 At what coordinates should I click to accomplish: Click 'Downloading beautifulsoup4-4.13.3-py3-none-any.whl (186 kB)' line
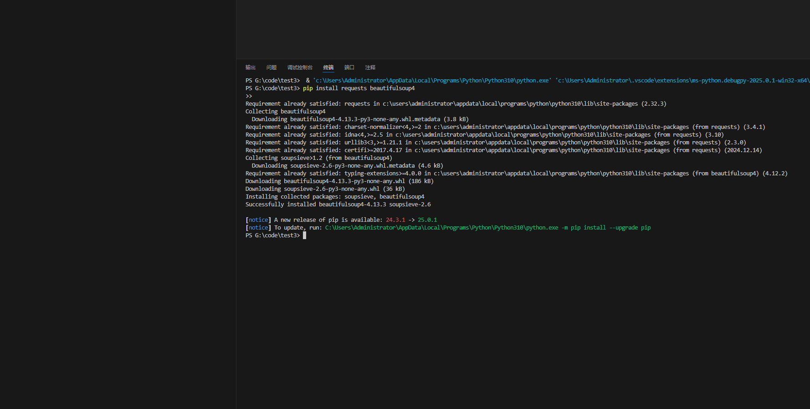point(339,181)
